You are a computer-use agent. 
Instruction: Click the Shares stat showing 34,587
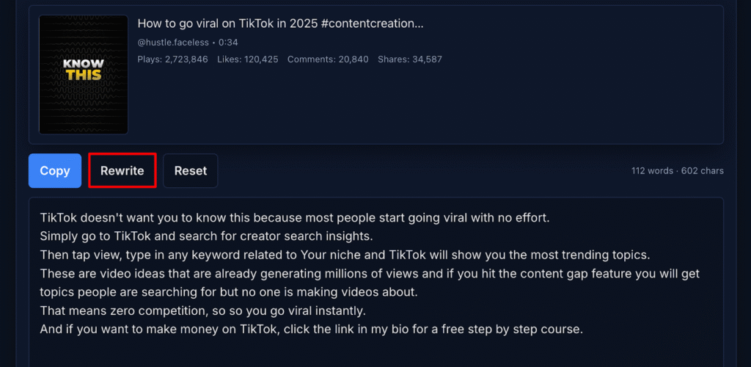point(410,59)
